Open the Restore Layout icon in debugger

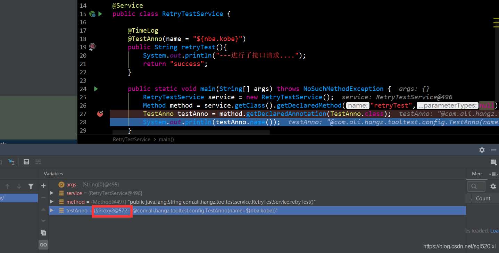(493, 162)
